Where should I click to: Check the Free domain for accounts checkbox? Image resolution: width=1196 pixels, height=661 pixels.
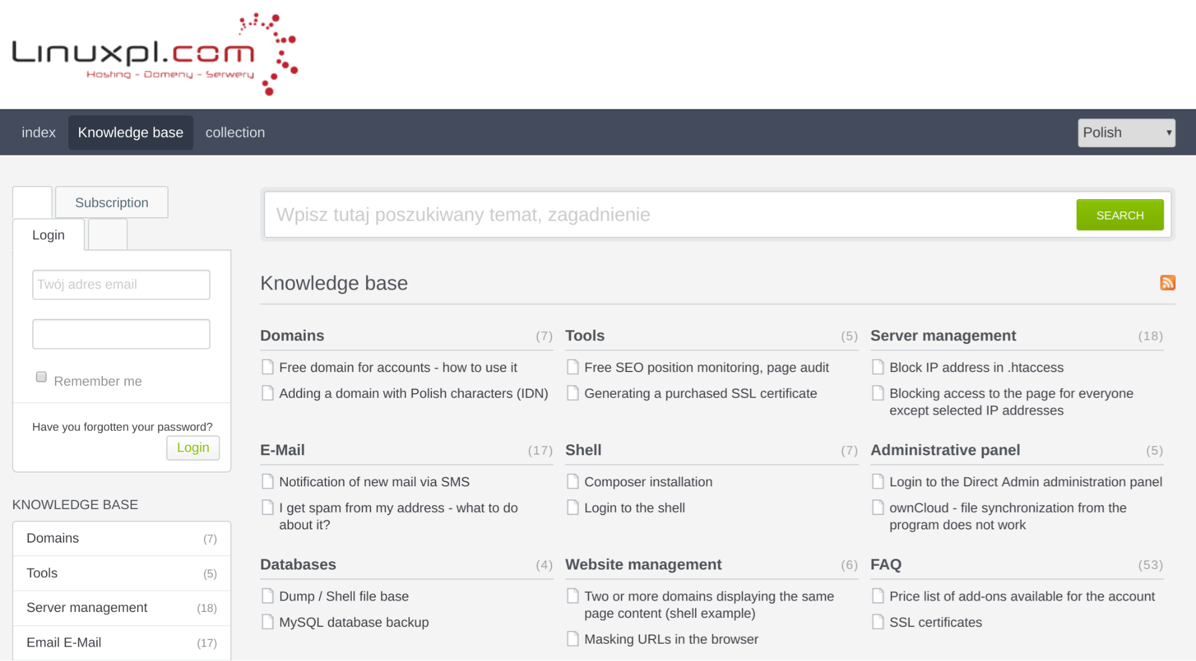coord(268,366)
